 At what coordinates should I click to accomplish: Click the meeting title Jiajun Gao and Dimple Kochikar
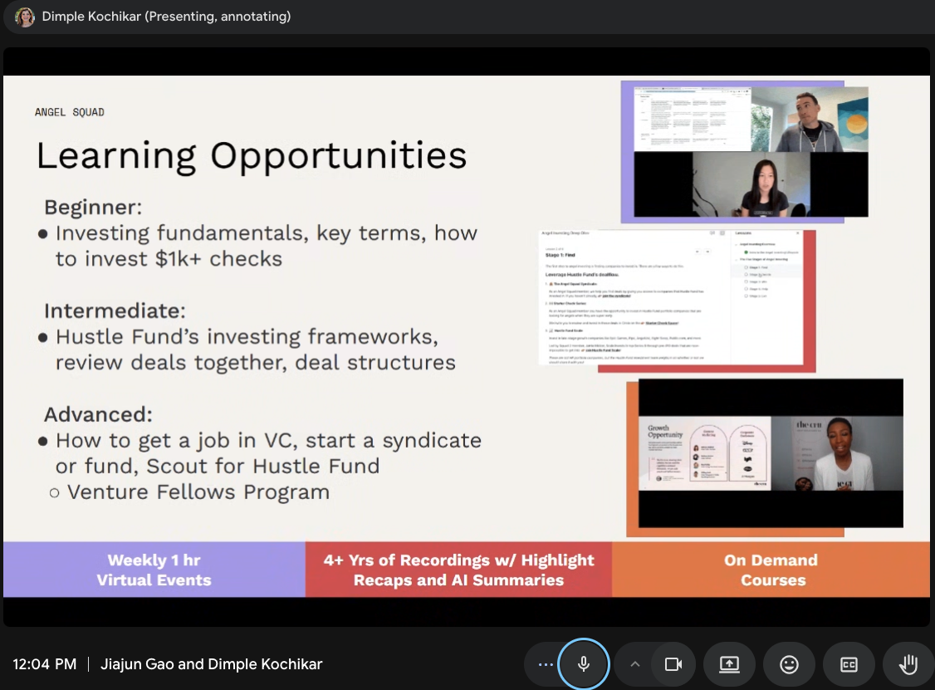pos(211,664)
